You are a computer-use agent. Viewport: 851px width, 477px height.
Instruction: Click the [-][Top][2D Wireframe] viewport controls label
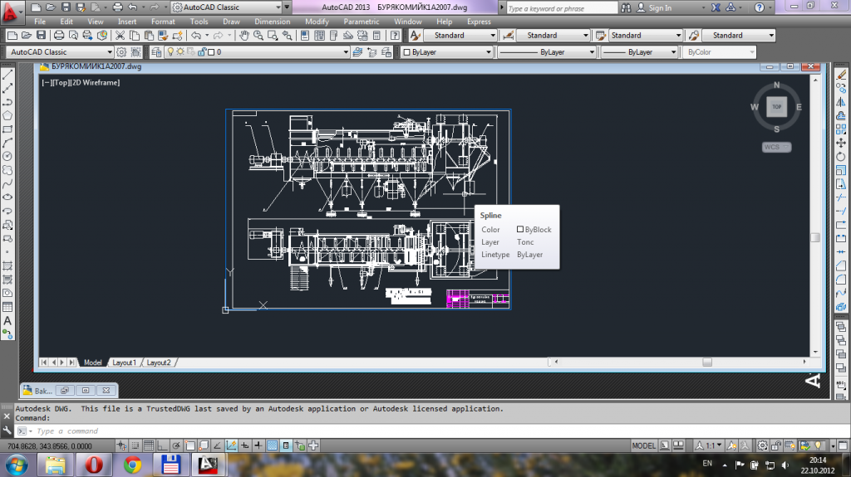[81, 82]
